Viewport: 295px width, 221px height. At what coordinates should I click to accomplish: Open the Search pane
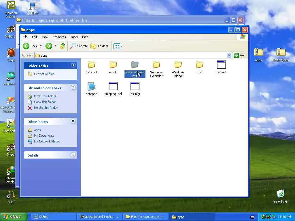[78, 46]
